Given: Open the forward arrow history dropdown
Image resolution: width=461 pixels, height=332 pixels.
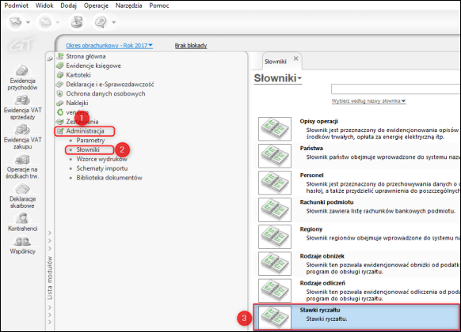Looking at the screenshot, I should [58, 22].
